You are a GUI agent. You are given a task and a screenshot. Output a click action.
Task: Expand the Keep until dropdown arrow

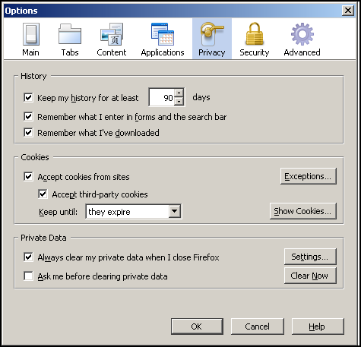(x=175, y=211)
